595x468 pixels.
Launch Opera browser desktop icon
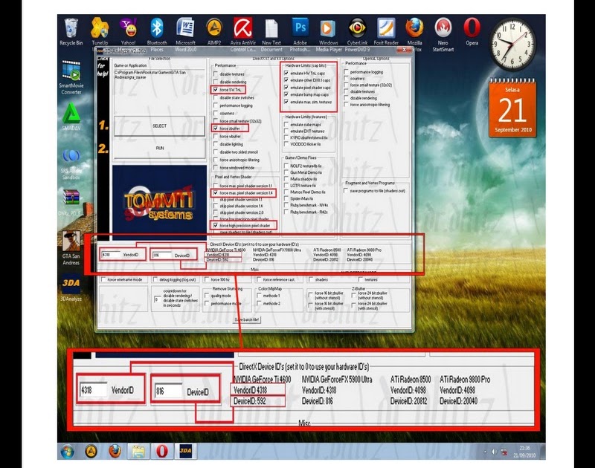coord(472,32)
